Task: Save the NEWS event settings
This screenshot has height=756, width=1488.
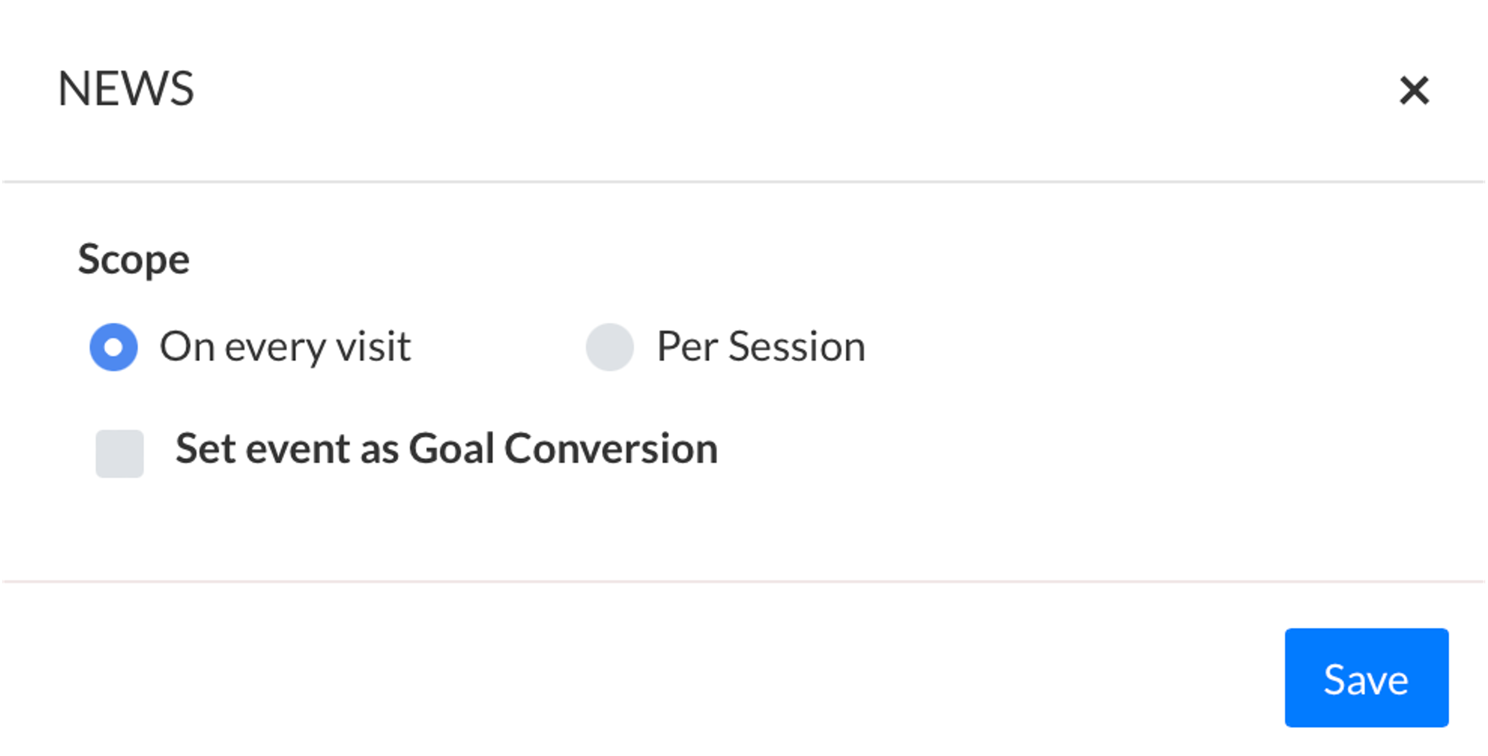Action: click(1365, 677)
